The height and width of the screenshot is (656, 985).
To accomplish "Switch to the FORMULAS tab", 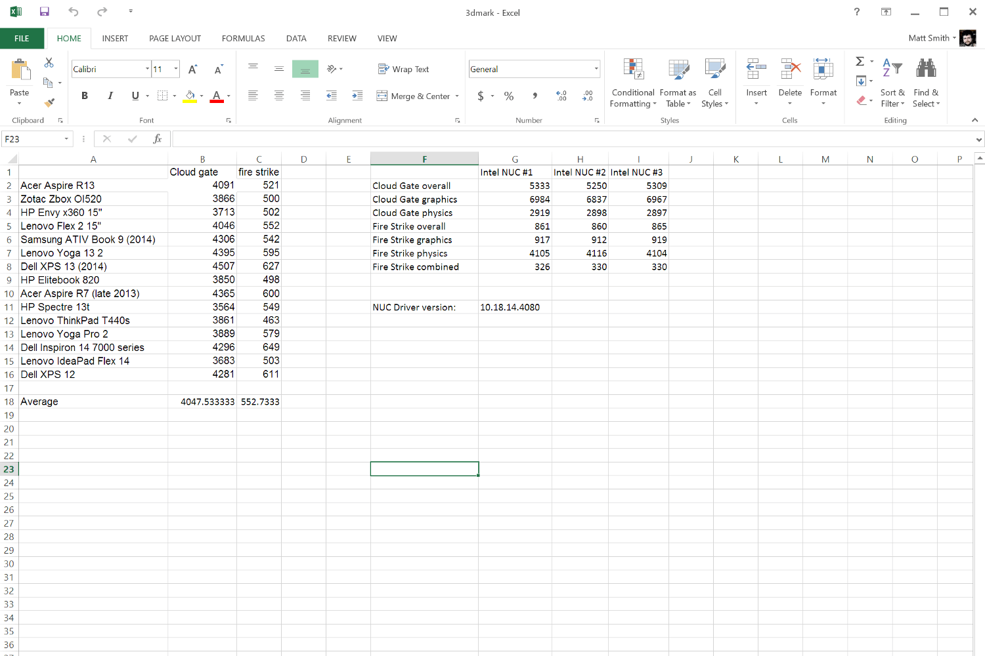I will point(244,38).
